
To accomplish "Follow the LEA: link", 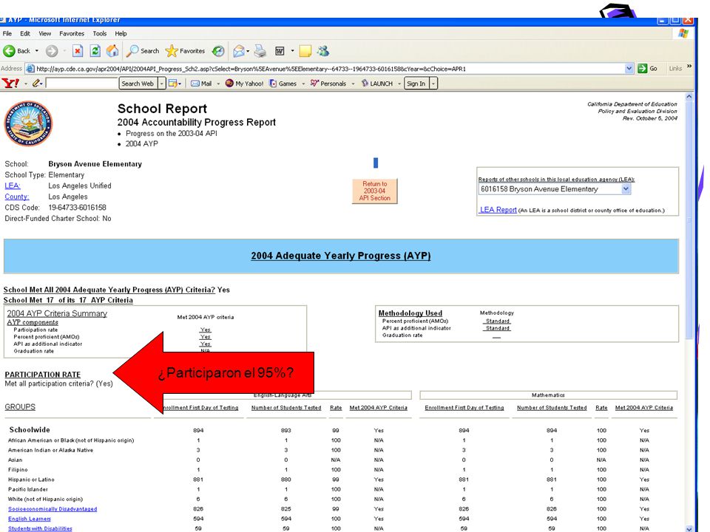I will (x=13, y=186).
